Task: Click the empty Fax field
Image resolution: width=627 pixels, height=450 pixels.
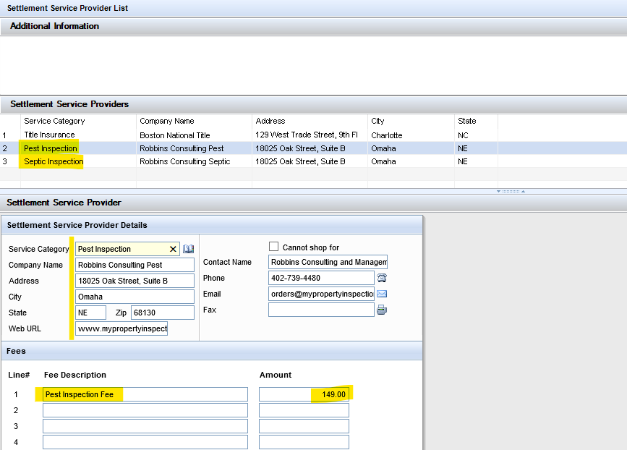Action: click(x=322, y=310)
